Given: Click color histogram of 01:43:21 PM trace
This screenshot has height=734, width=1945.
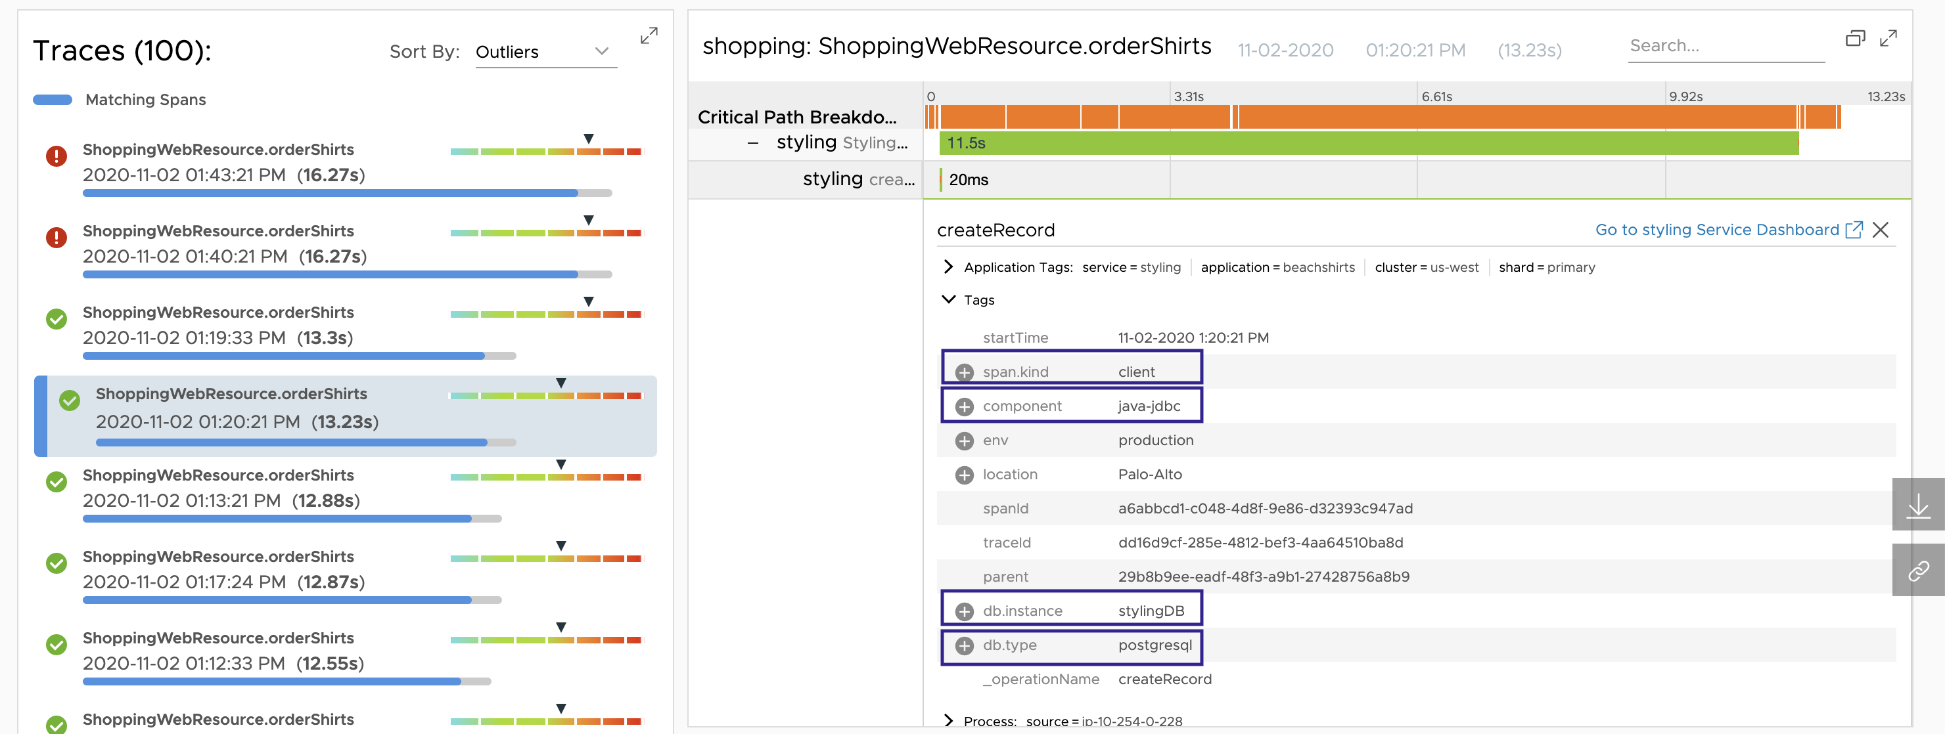Looking at the screenshot, I should click(x=546, y=152).
